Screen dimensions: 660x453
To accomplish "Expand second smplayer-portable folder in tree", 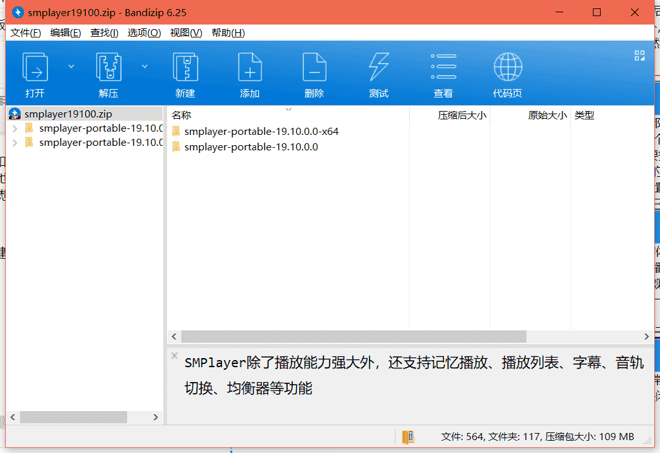I will point(15,143).
